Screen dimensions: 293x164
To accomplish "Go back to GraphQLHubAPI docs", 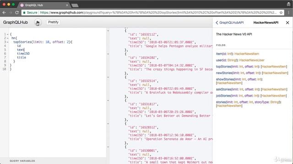I will point(230,22).
